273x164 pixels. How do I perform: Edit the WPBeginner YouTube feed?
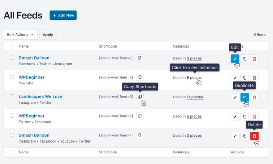point(235,78)
